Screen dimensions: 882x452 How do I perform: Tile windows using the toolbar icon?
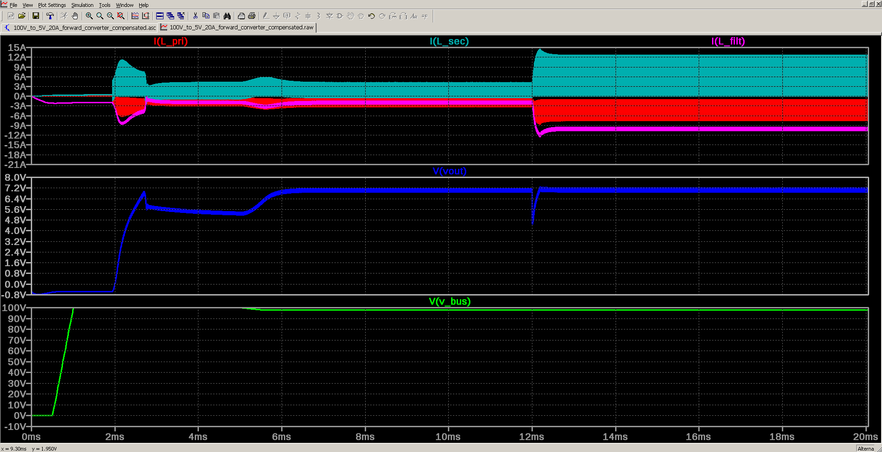(160, 16)
